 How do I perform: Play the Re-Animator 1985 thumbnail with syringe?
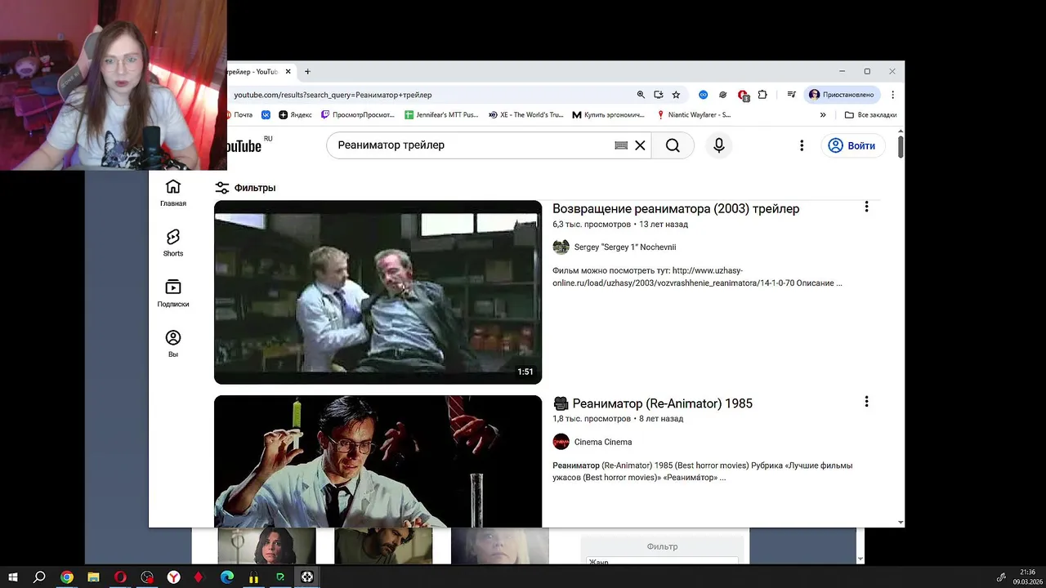pyautogui.click(x=378, y=461)
